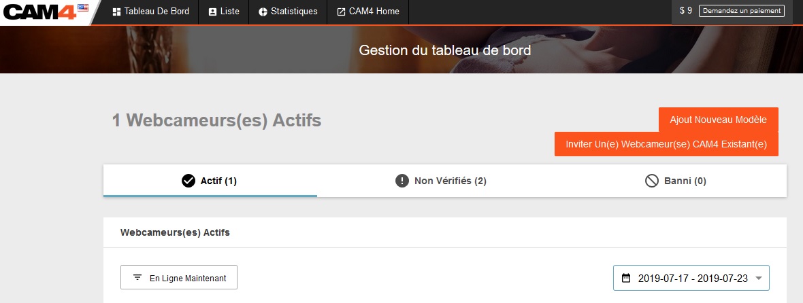Click the Demandez un paiement button
The image size is (803, 303).
(741, 11)
